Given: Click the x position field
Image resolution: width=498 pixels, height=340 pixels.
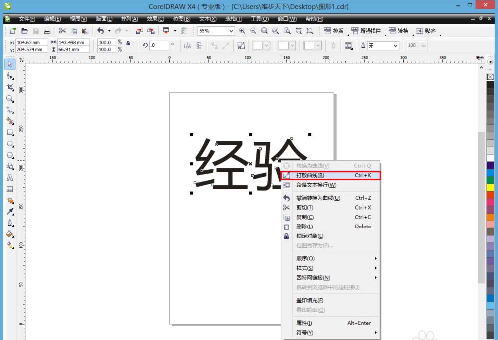Looking at the screenshot, I should pyautogui.click(x=32, y=42).
